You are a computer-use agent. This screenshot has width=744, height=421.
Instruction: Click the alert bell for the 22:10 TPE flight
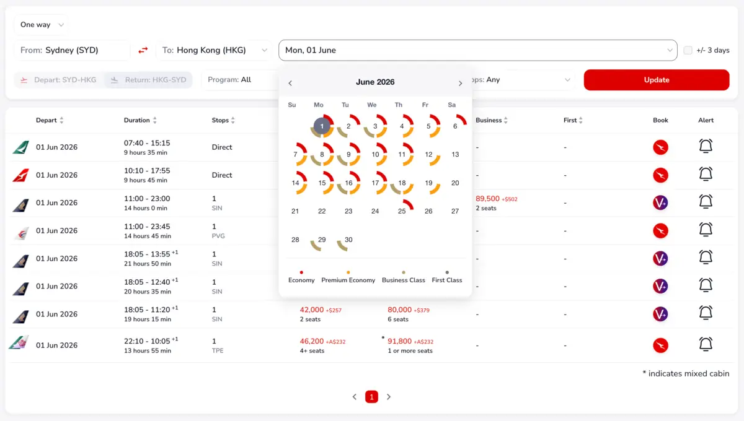pyautogui.click(x=706, y=345)
